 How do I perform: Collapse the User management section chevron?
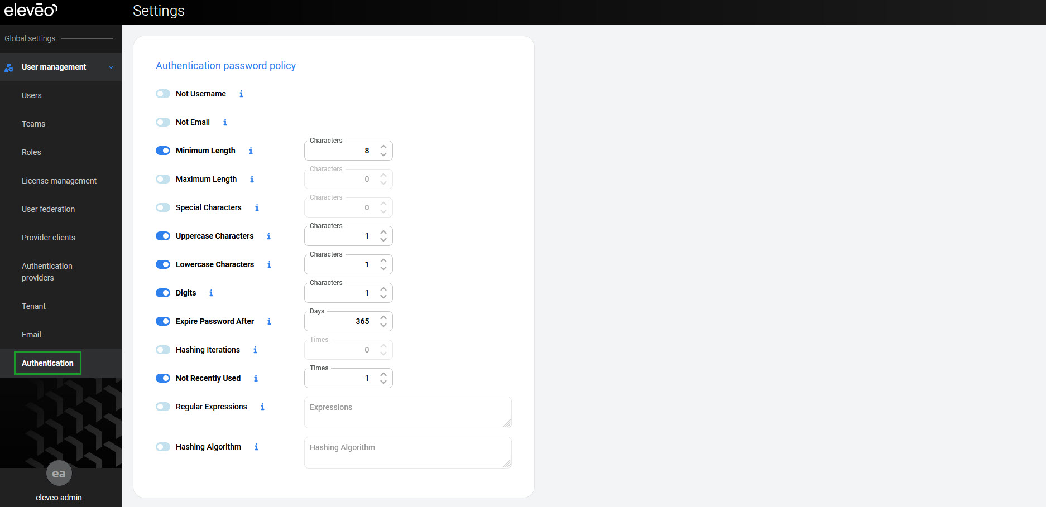[x=111, y=67]
